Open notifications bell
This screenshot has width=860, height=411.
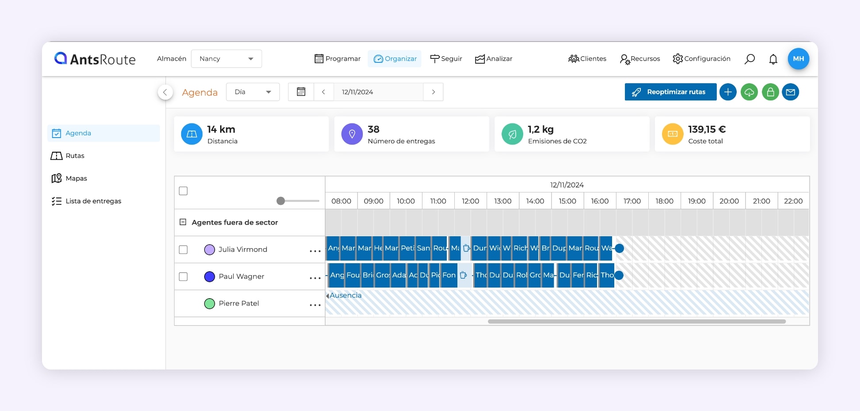pos(773,59)
